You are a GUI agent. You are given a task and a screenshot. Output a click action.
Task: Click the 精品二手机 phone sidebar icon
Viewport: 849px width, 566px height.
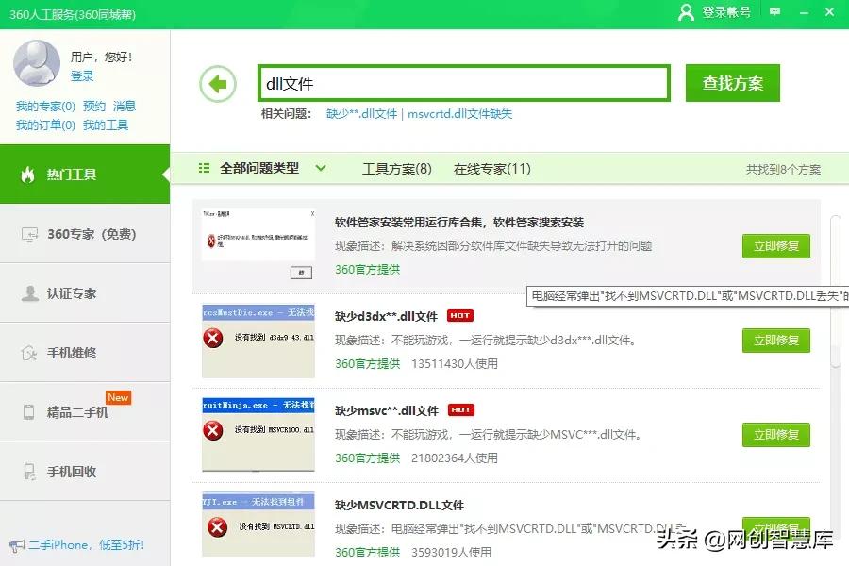point(28,410)
